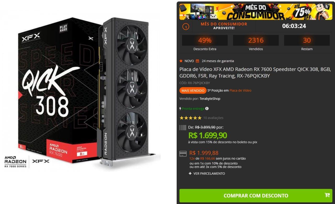Open the 10 avaliações reviews link
335x204 pixels.
(213, 118)
